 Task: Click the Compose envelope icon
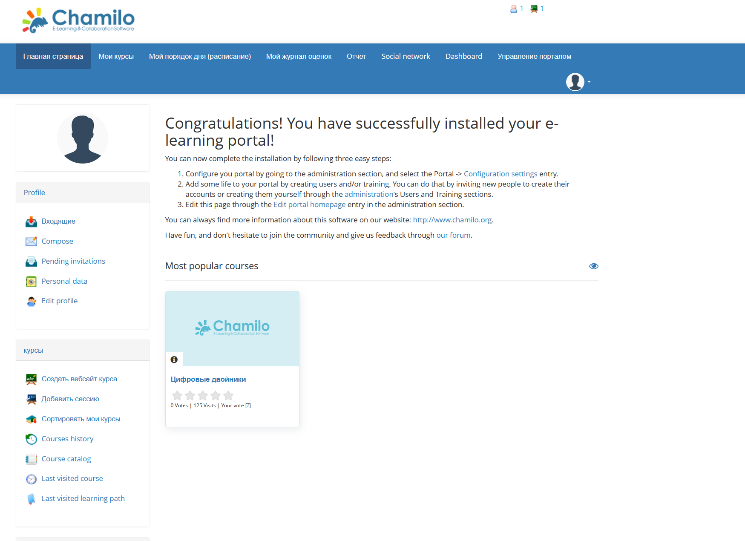point(31,242)
